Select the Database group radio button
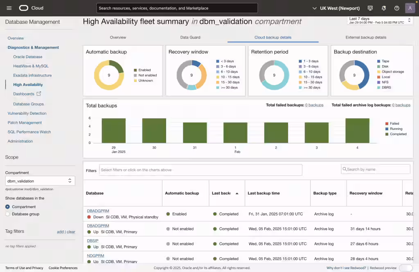The image size is (419, 272). [x=7, y=213]
